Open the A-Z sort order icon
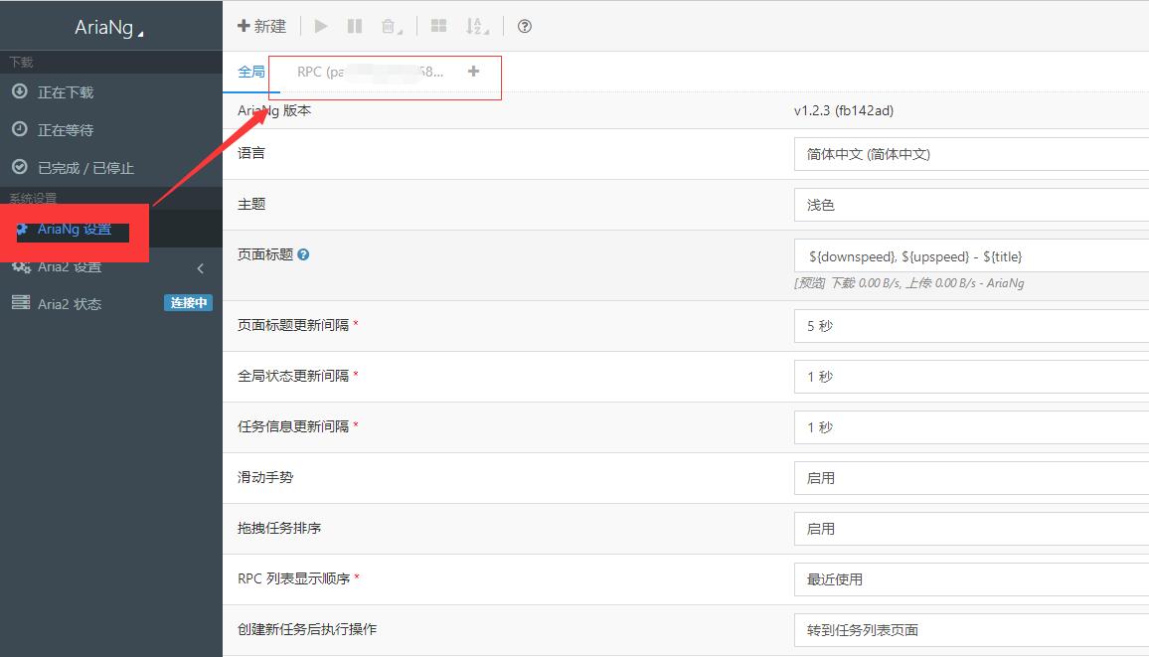1149x657 pixels. (x=477, y=27)
